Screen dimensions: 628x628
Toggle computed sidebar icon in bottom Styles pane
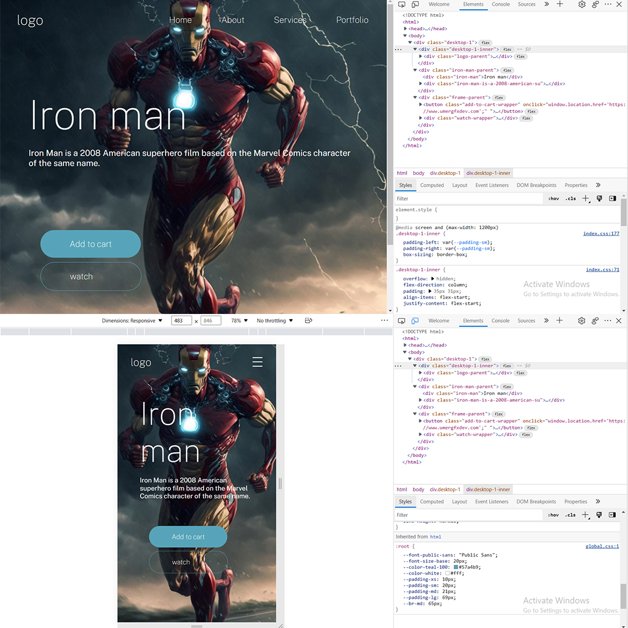[613, 515]
